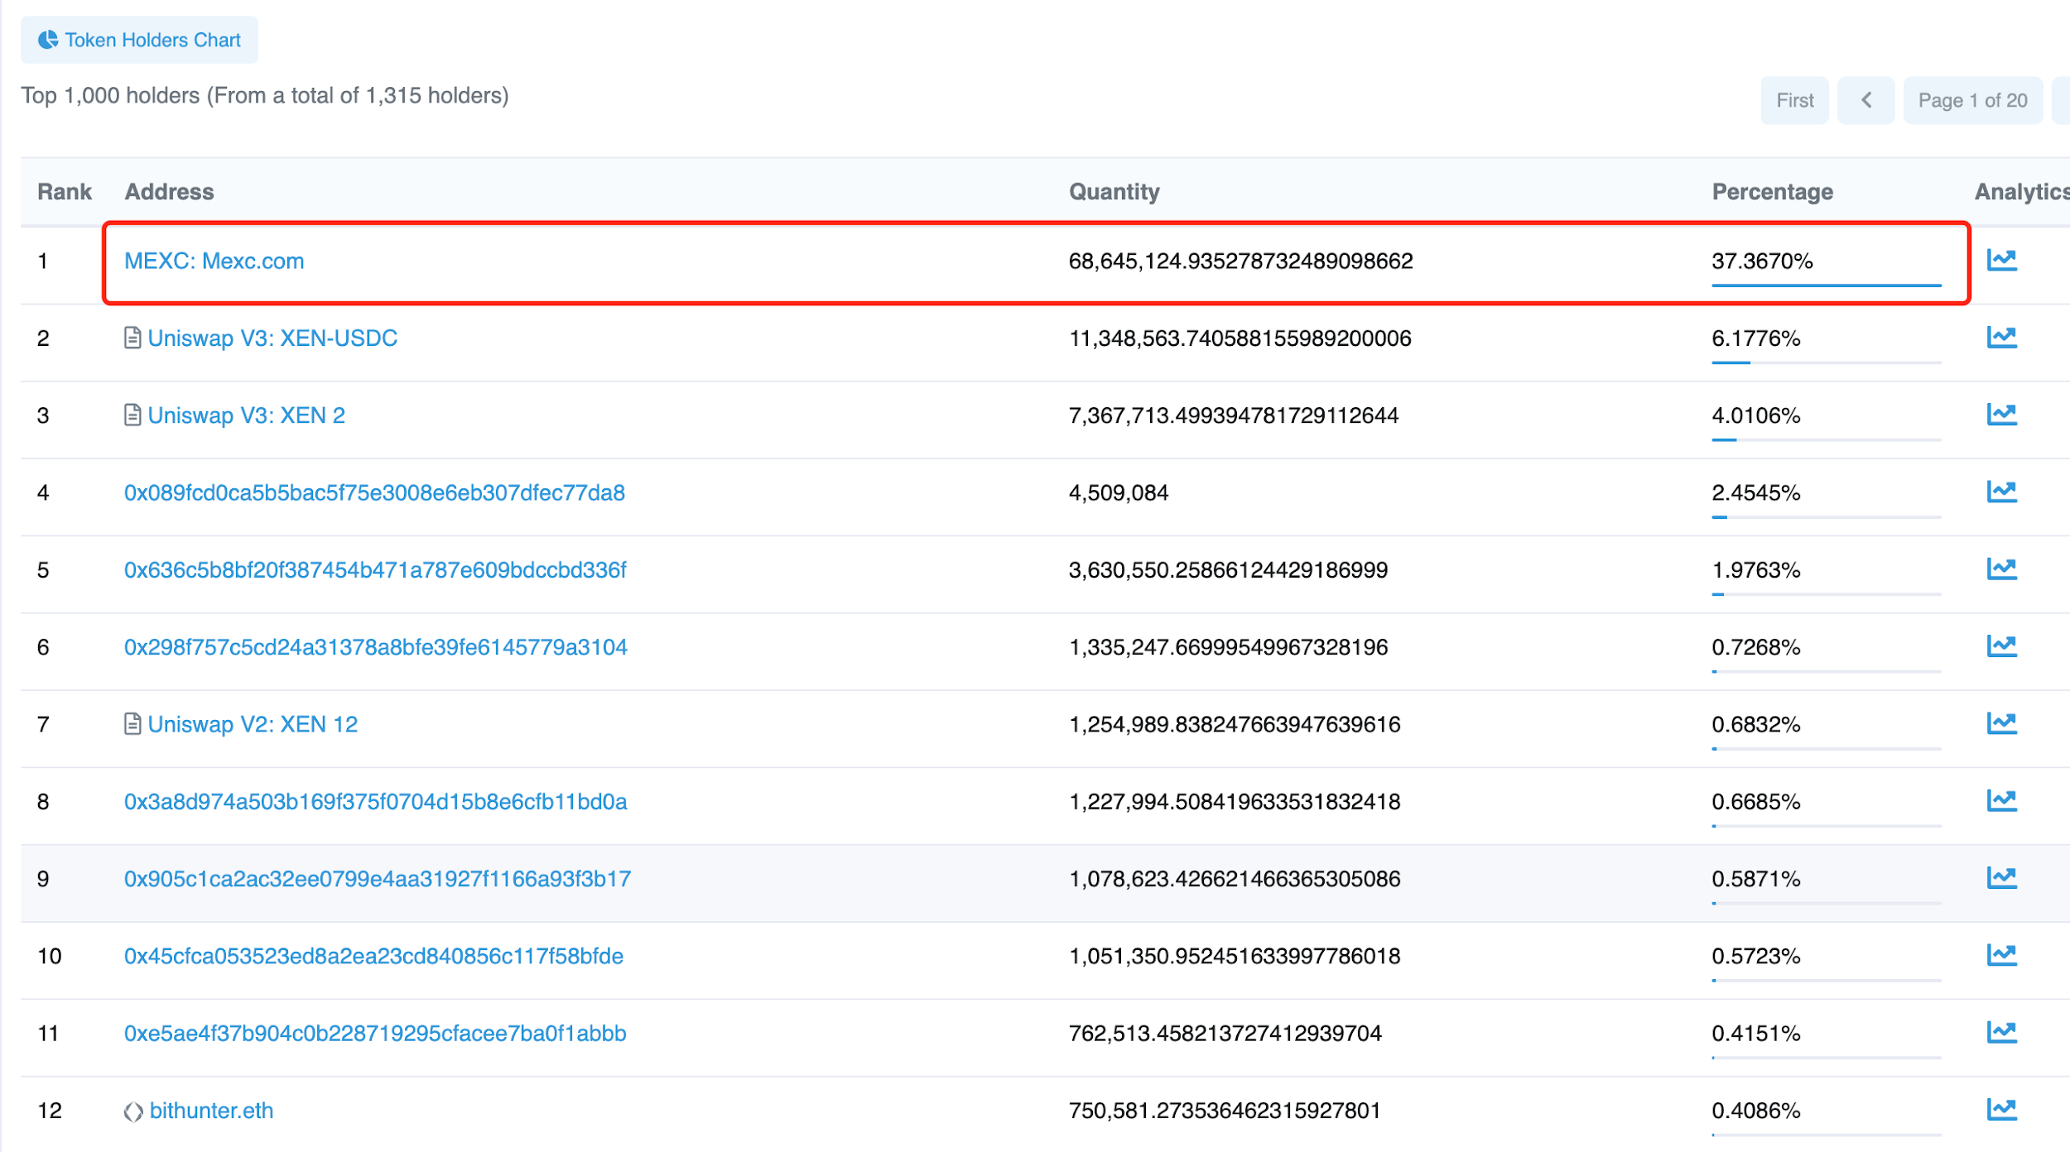The image size is (2070, 1152).
Task: Open the MEXC: Mexc.com holder link
Action: (x=214, y=261)
